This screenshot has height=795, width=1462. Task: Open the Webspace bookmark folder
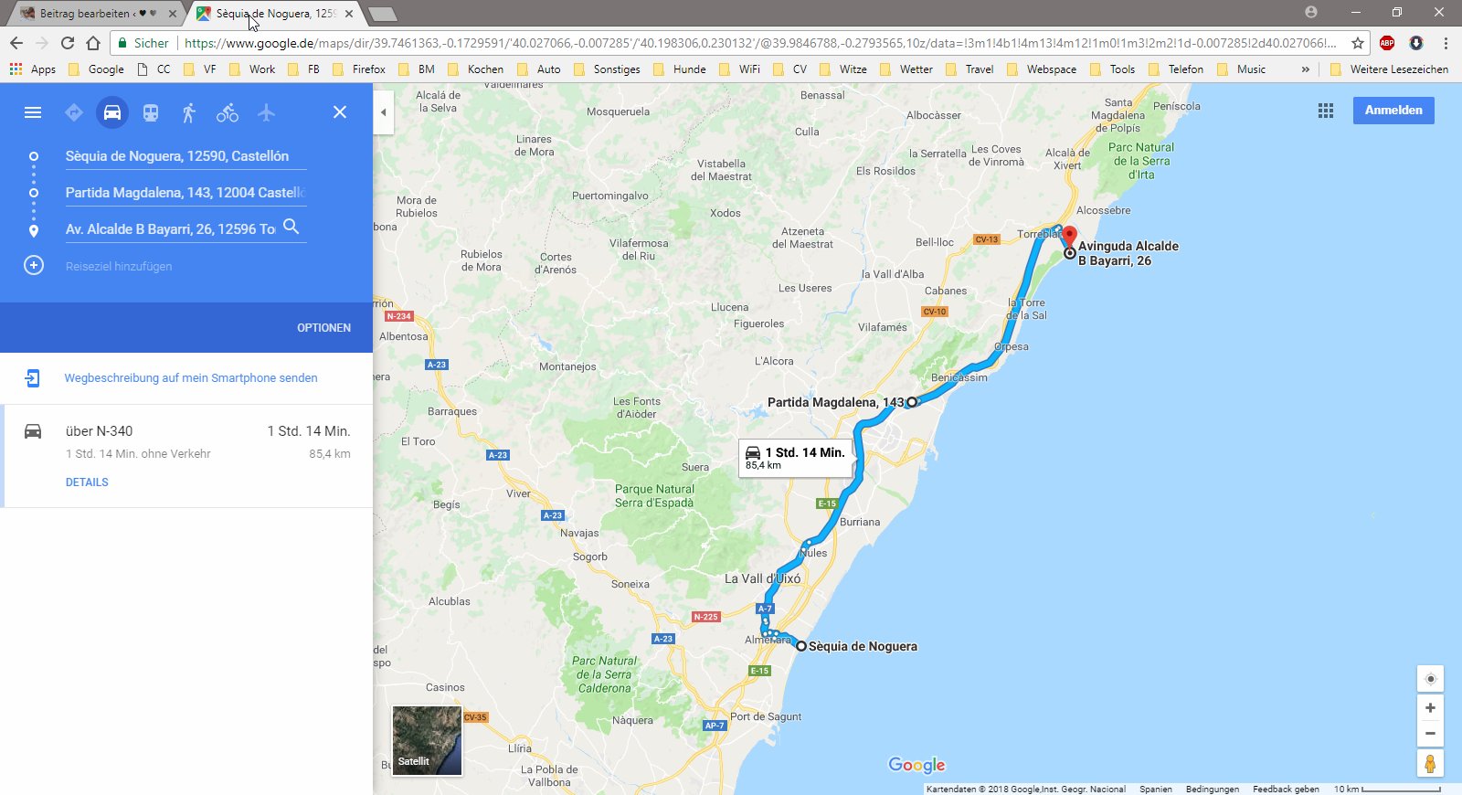point(1042,69)
